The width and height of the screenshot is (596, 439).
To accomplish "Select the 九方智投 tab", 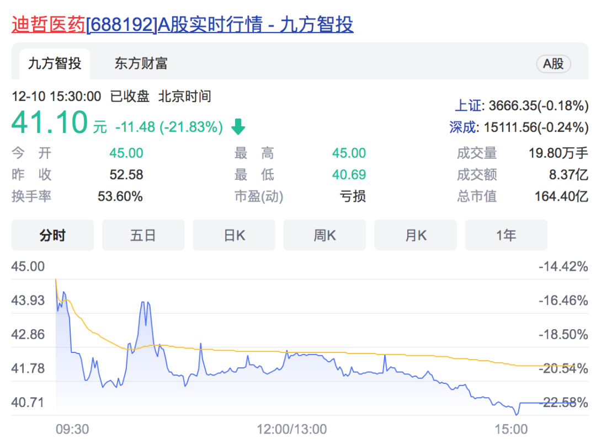I will coord(54,63).
